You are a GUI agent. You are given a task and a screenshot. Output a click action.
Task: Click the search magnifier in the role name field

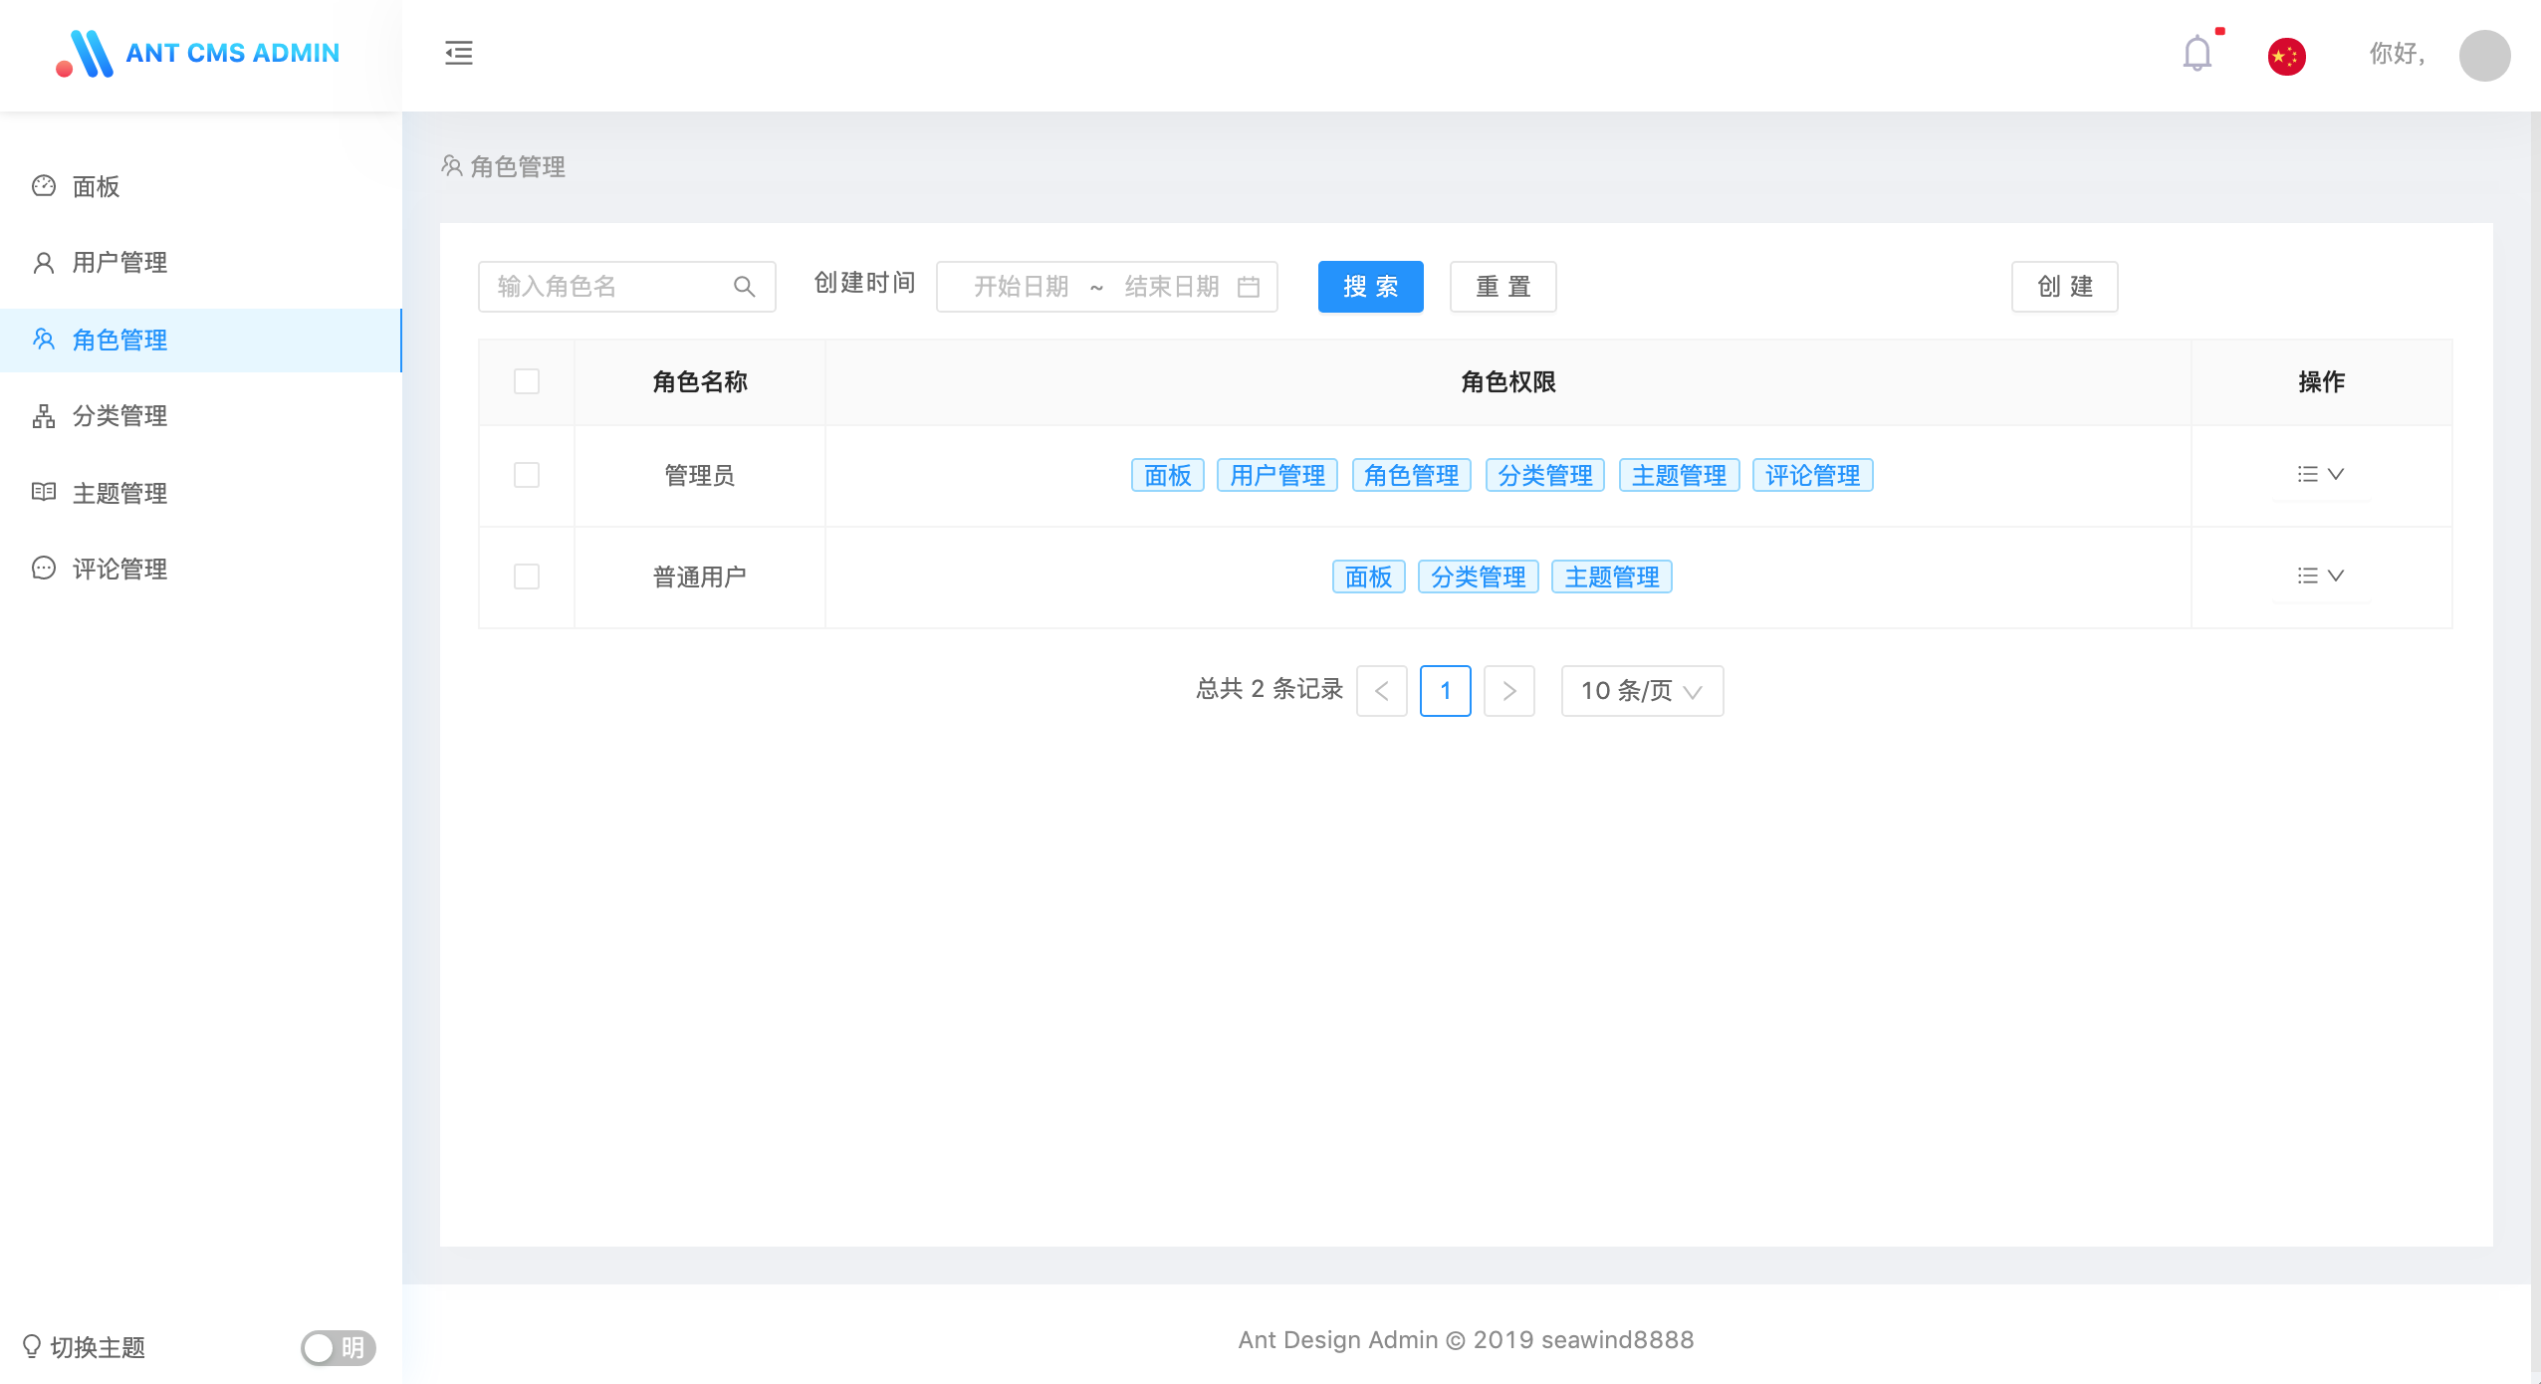click(744, 287)
